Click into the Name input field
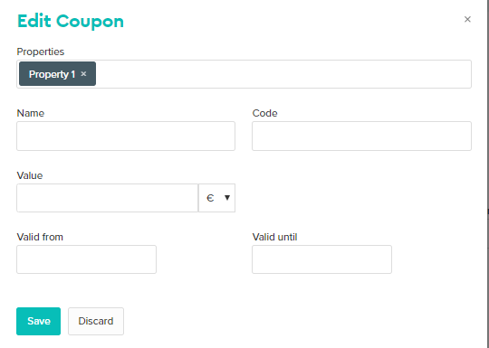 (x=126, y=136)
